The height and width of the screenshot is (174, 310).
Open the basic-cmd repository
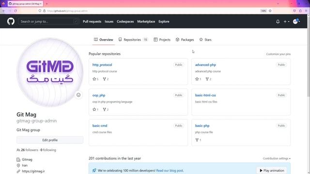pyautogui.click(x=100, y=126)
